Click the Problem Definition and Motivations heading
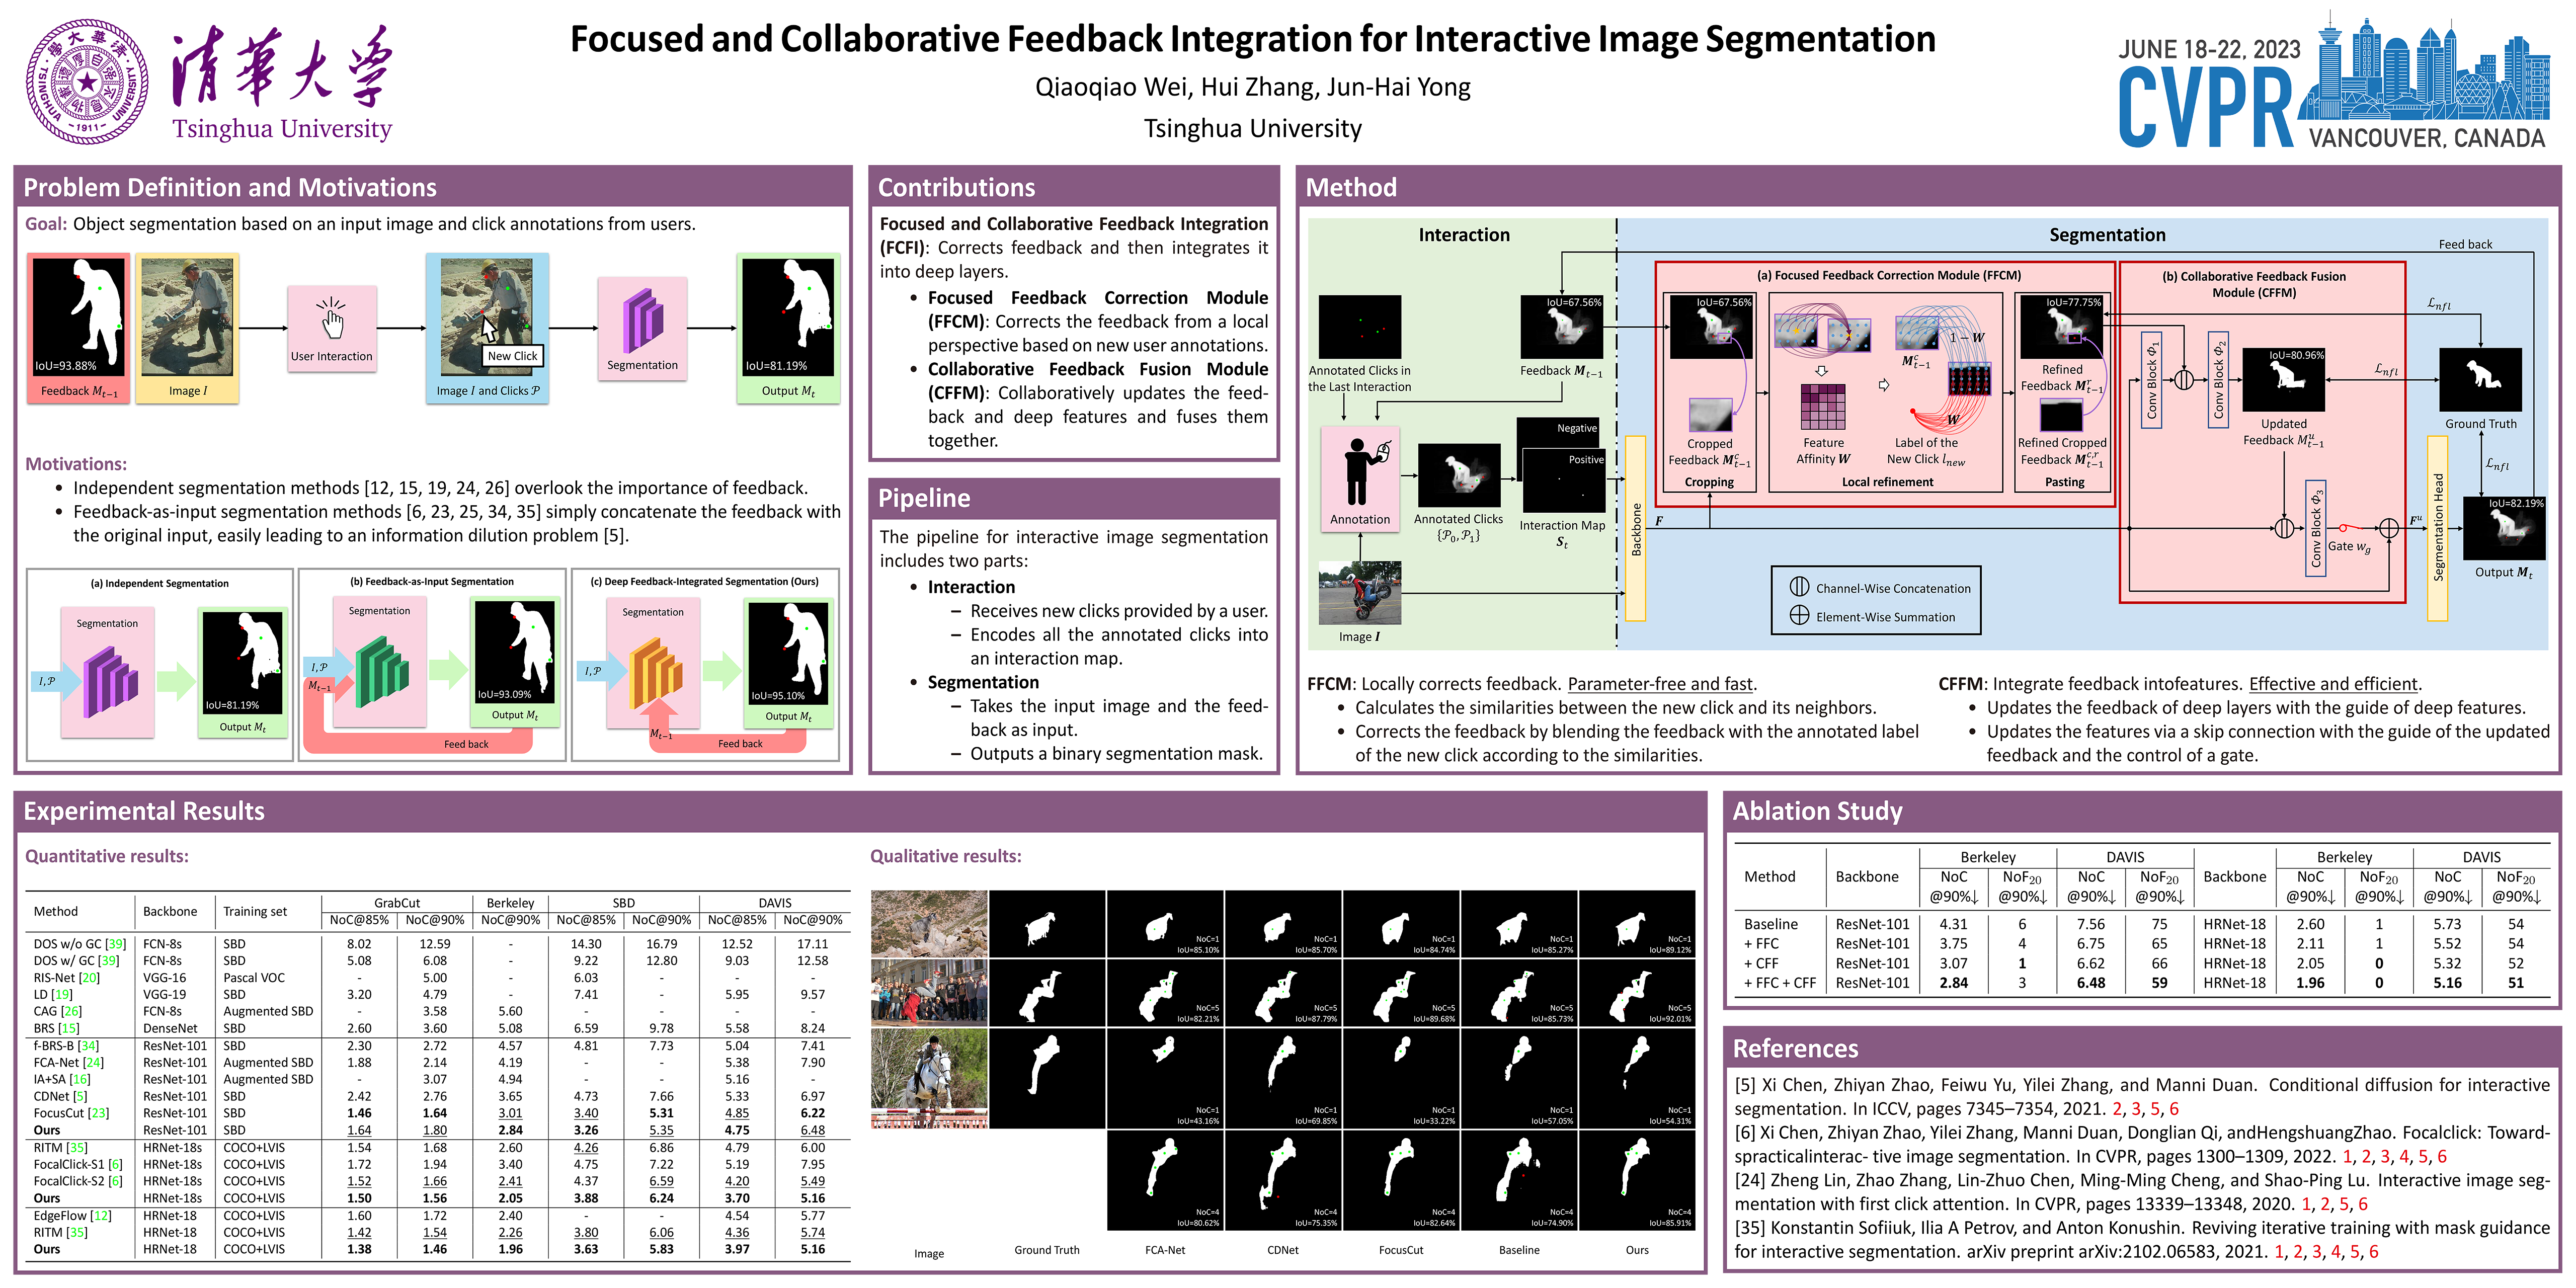The image size is (2576, 1288). (230, 187)
